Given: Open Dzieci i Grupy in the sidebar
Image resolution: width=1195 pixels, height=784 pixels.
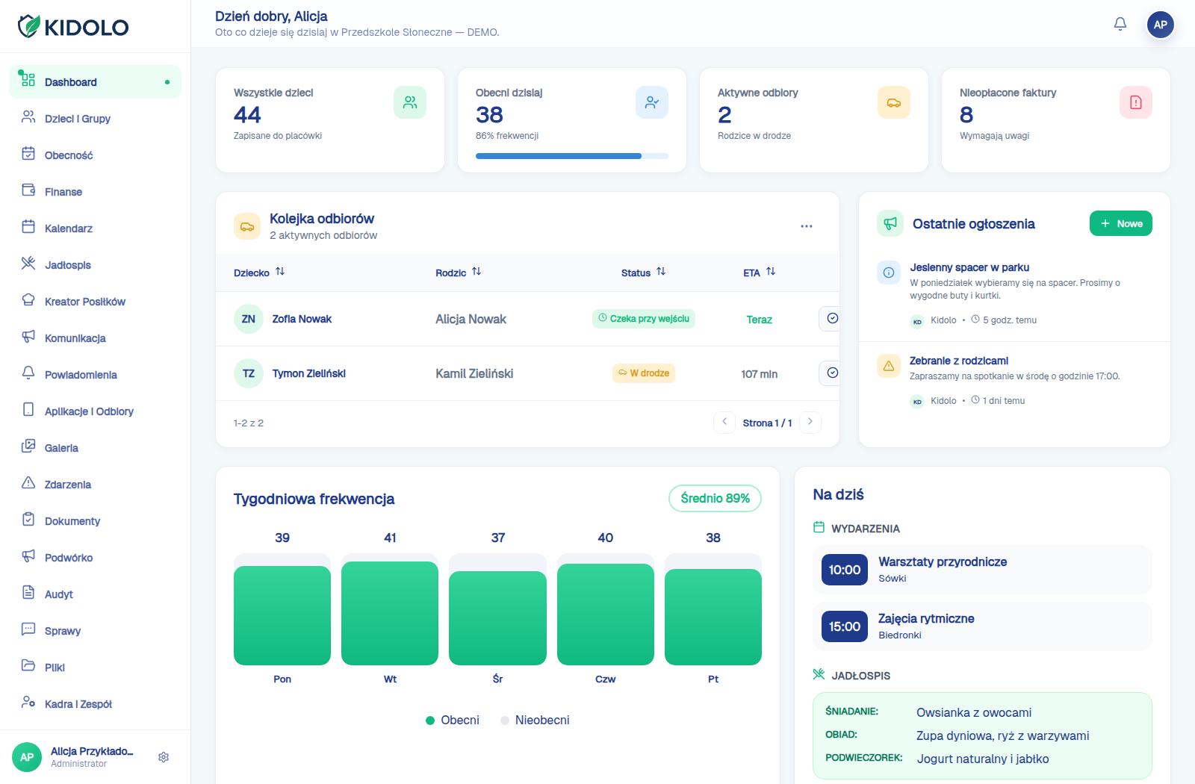Looking at the screenshot, I should [95, 119].
